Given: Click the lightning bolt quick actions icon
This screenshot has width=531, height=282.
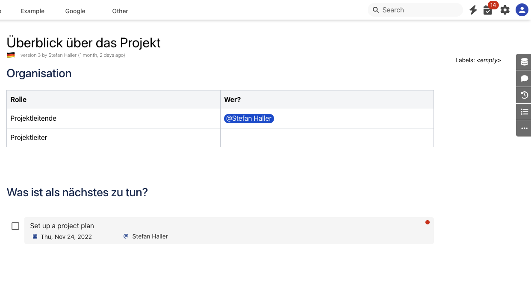Looking at the screenshot, I should pyautogui.click(x=473, y=10).
